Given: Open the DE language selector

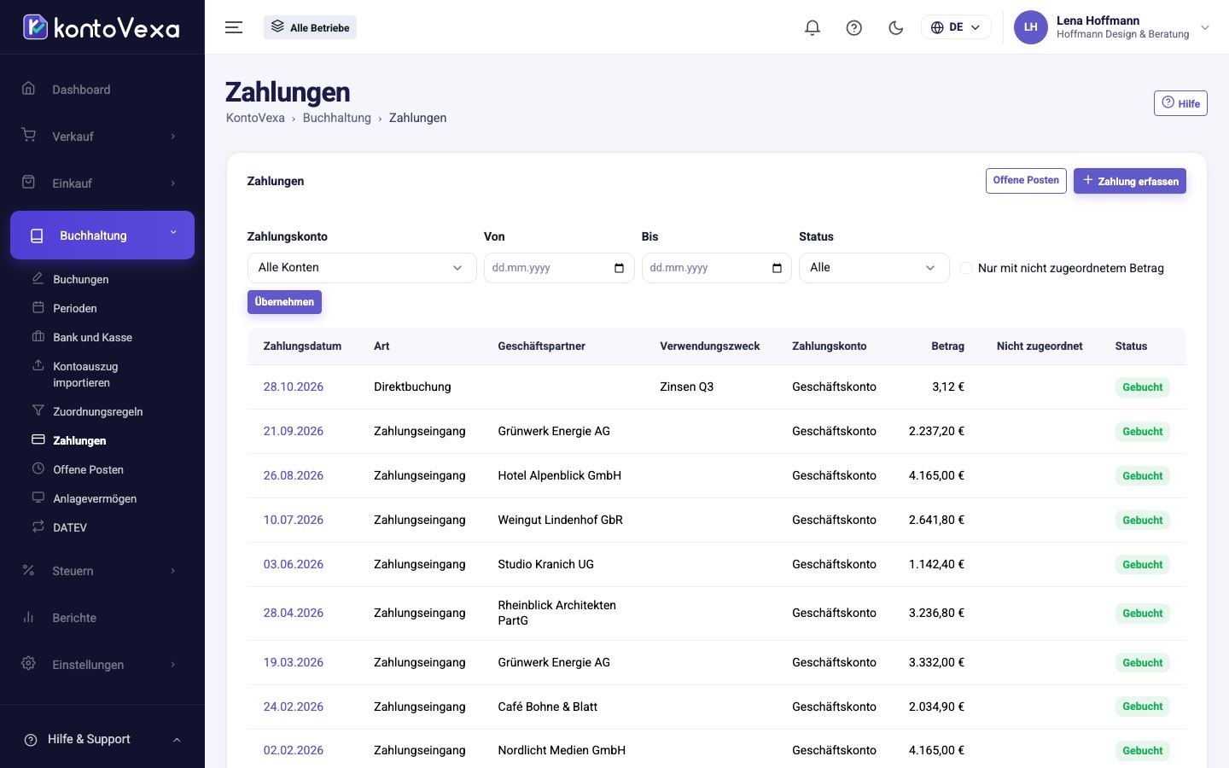Looking at the screenshot, I should (x=956, y=27).
